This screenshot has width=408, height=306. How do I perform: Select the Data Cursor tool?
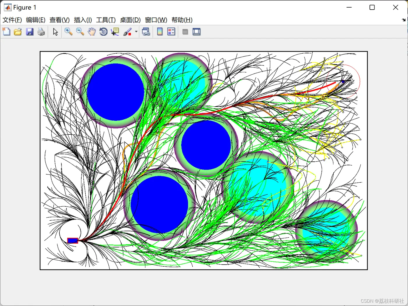[x=115, y=32]
